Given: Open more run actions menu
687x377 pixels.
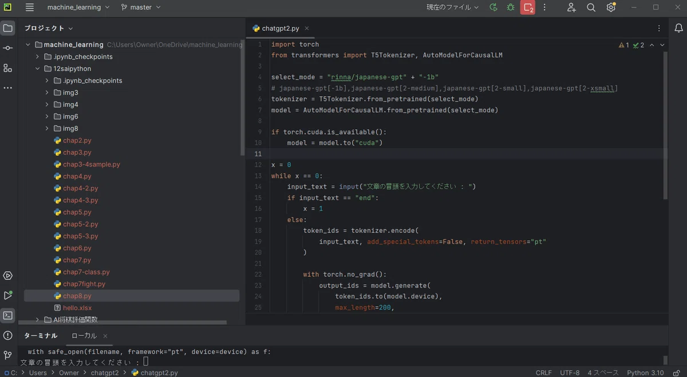Looking at the screenshot, I should [544, 7].
